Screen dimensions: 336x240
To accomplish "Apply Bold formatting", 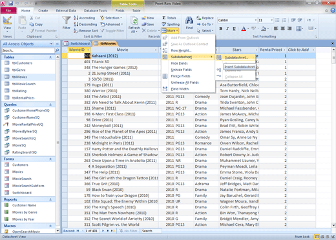I will (x=221, y=28).
